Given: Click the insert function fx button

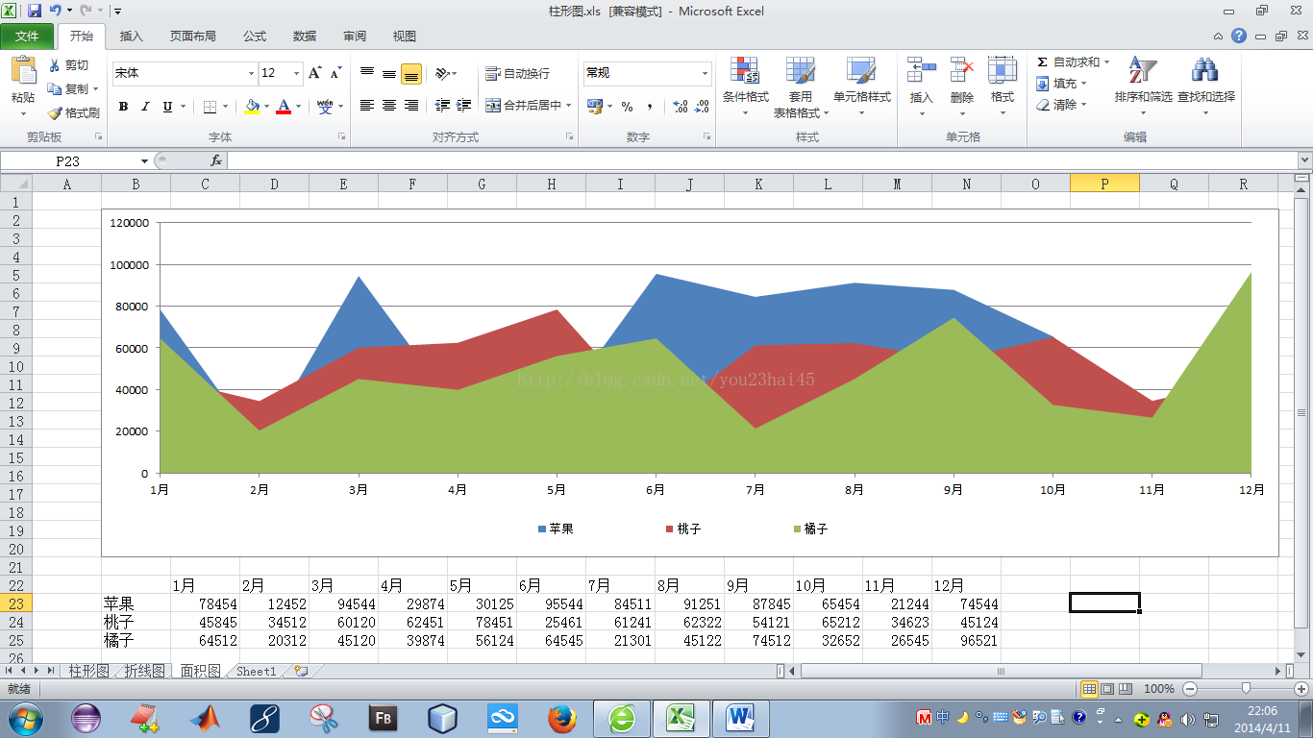Looking at the screenshot, I should point(216,161).
